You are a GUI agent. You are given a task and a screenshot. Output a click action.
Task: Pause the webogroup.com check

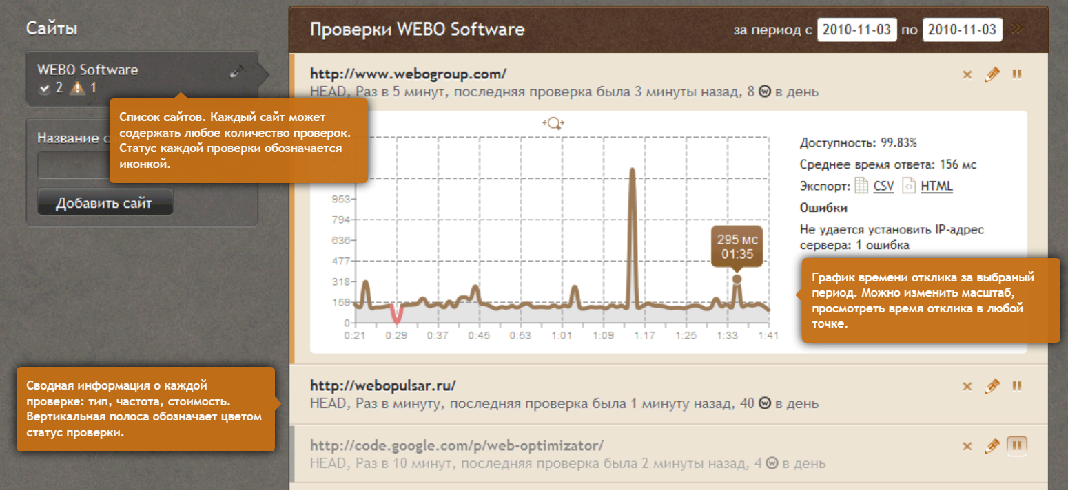1016,74
